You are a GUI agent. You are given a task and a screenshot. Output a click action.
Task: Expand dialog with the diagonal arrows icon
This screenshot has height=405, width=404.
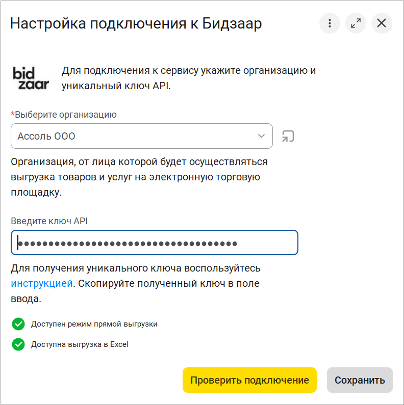pos(356,23)
